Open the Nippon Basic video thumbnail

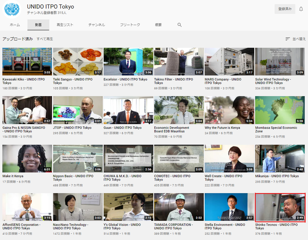pyautogui.click(x=78, y=159)
